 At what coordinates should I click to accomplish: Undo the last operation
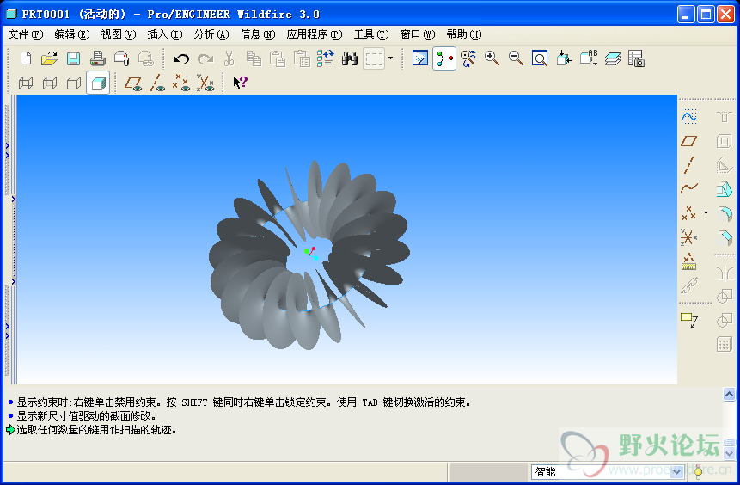pyautogui.click(x=180, y=58)
